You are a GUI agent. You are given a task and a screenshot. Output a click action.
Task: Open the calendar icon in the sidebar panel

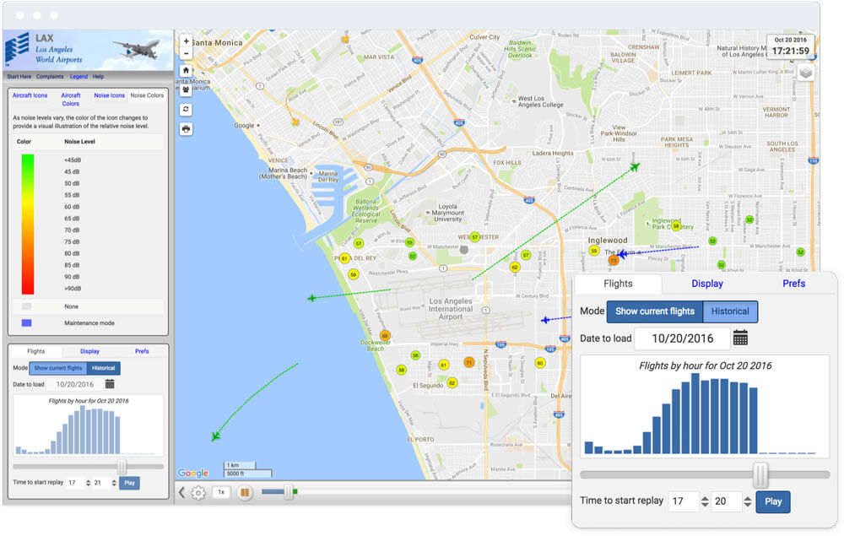(x=110, y=384)
